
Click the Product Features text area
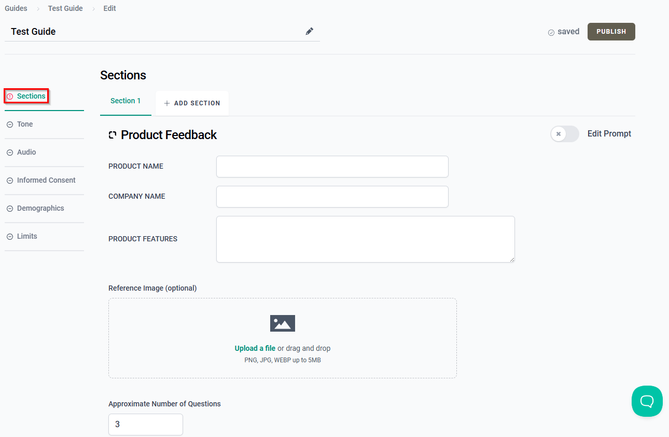[366, 239]
